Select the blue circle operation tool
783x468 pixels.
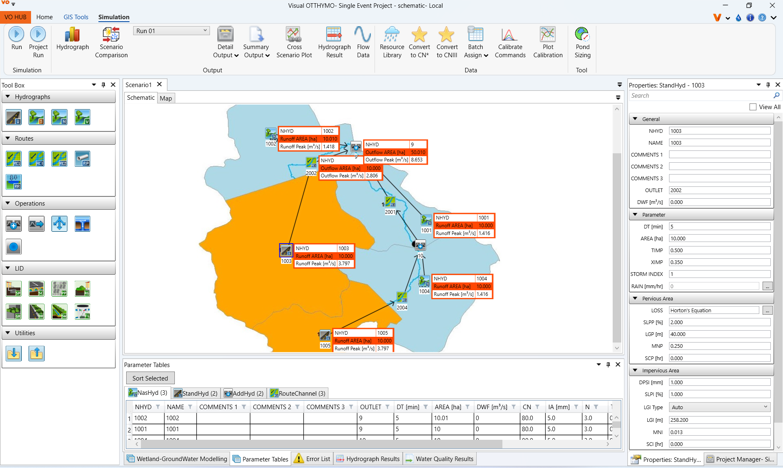click(x=13, y=247)
